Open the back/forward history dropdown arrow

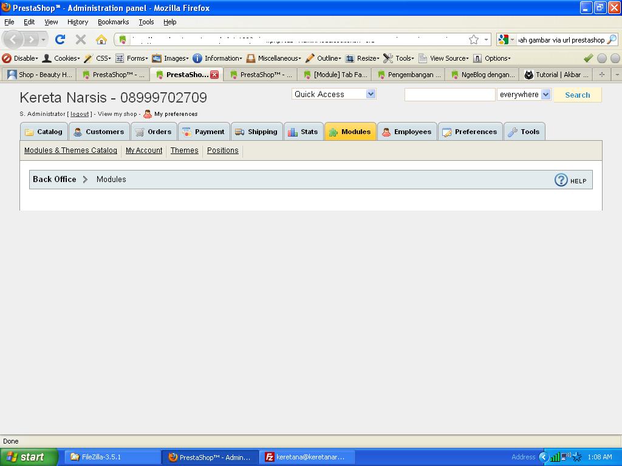pos(43,39)
